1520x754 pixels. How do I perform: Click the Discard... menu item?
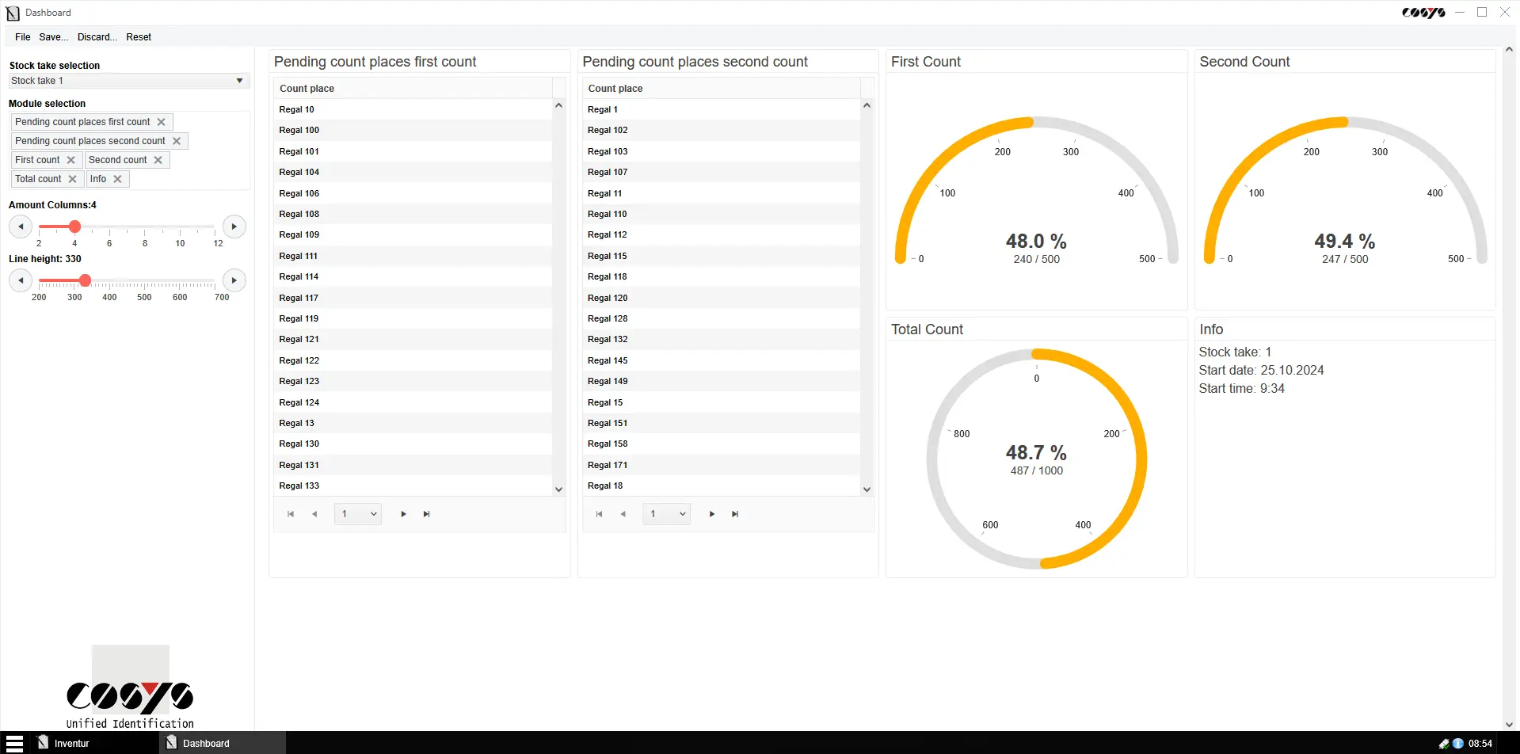point(97,37)
